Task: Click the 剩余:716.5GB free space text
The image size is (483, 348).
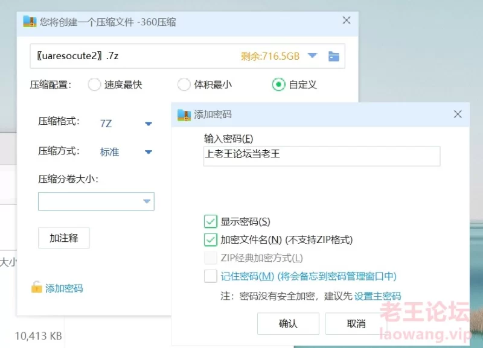Action: pyautogui.click(x=270, y=56)
